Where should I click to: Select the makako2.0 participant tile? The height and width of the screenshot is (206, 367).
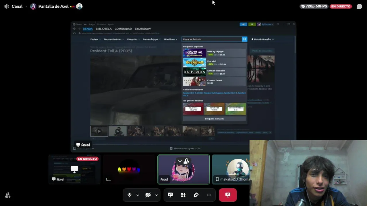(x=231, y=169)
